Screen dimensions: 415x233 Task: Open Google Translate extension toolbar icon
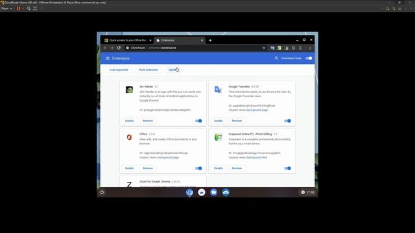tap(272, 48)
